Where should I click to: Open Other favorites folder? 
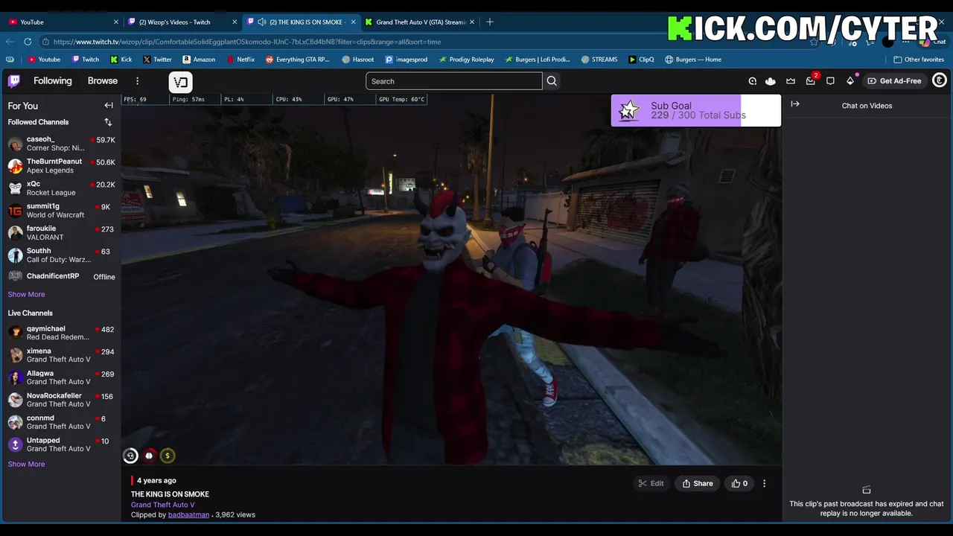pos(919,60)
